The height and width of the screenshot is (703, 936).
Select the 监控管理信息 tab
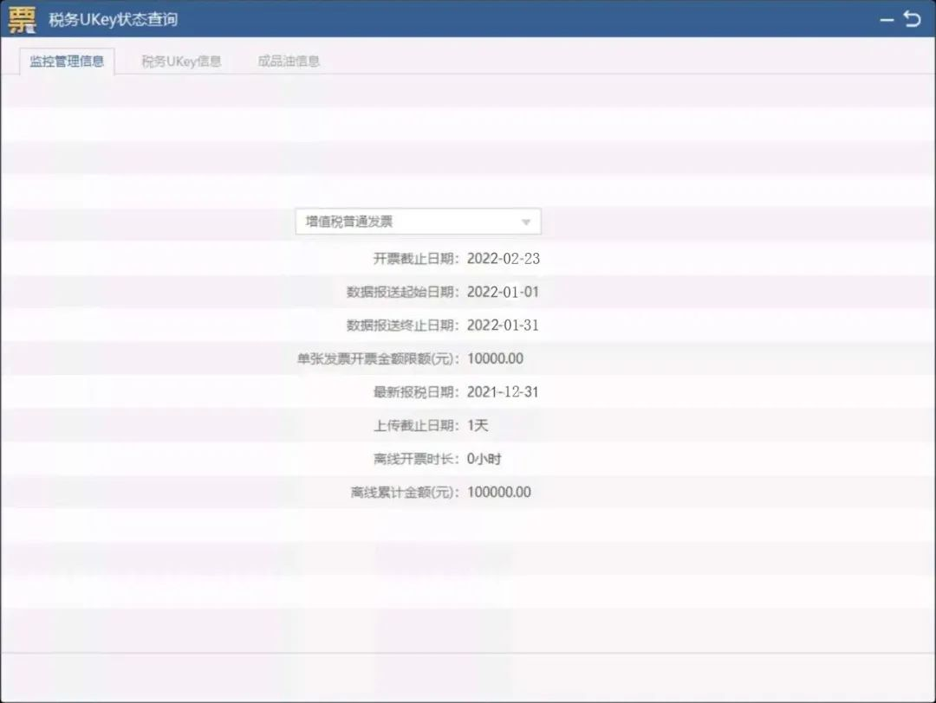[68, 61]
